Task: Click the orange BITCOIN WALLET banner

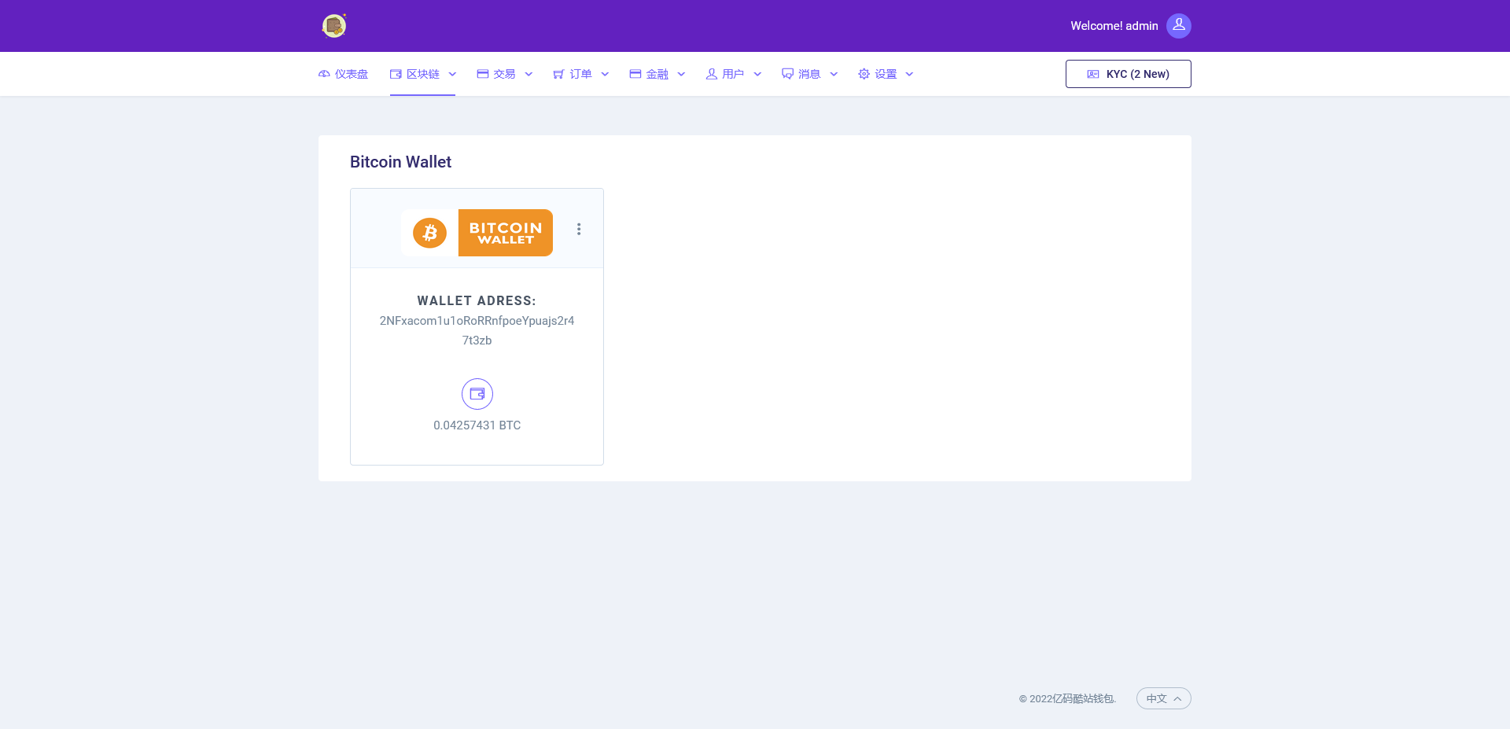Action: [506, 233]
